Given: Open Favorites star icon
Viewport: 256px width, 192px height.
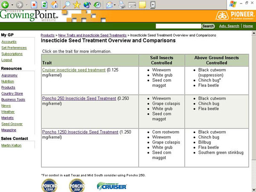Looking at the screenshot, I should pos(76,5).
